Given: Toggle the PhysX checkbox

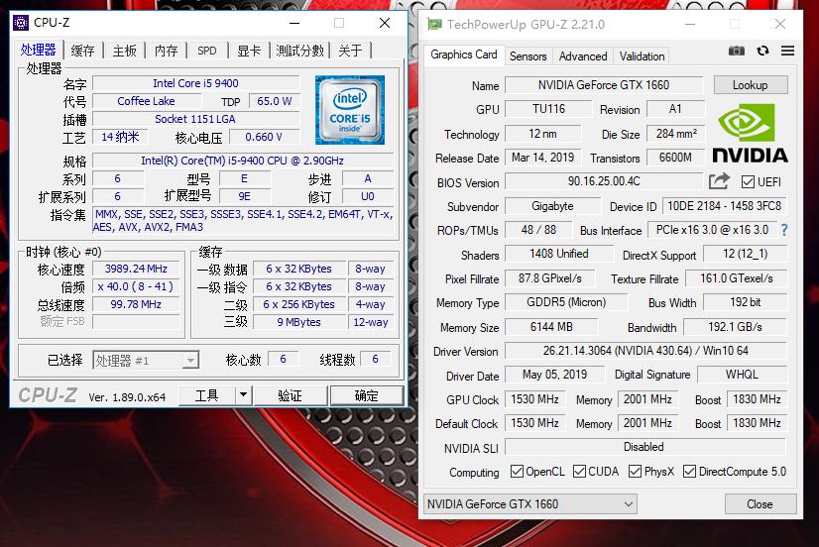Looking at the screenshot, I should click(x=635, y=472).
